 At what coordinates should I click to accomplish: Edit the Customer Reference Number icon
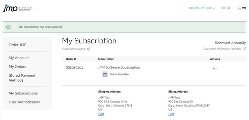tap(244, 49)
